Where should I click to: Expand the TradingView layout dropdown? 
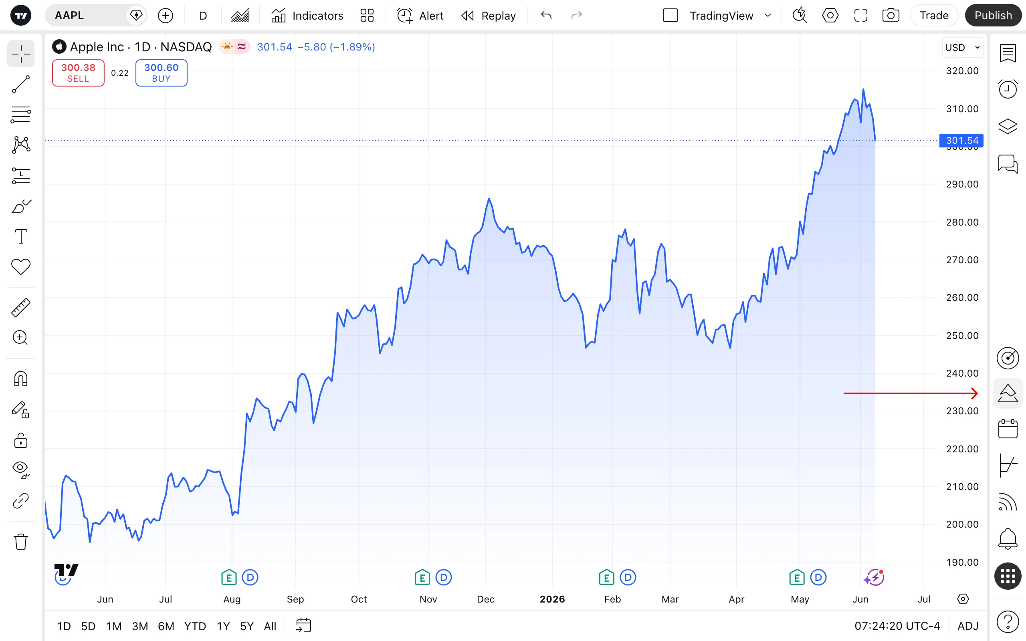768,16
